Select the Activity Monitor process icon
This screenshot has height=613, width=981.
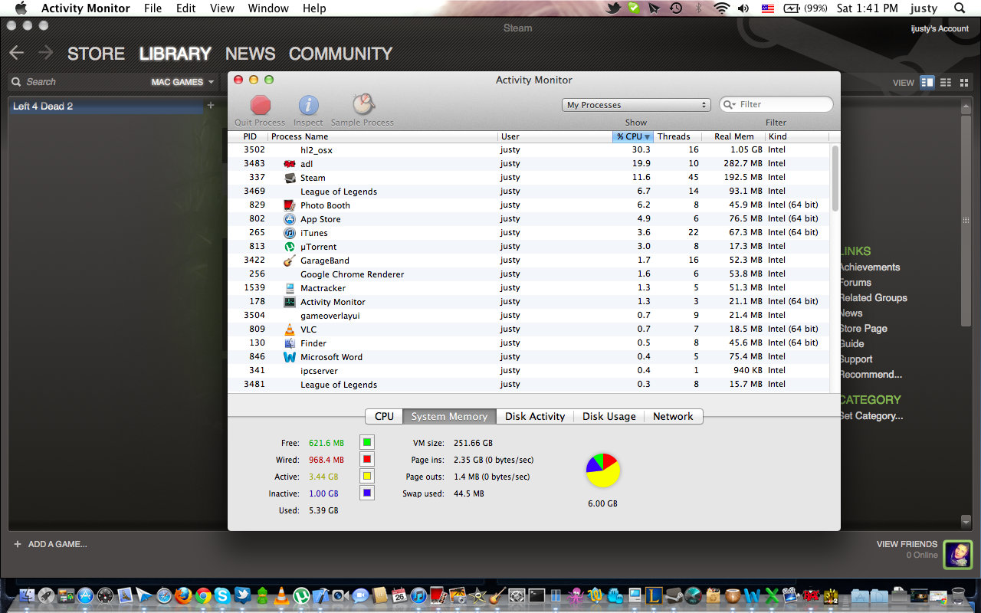(x=290, y=302)
